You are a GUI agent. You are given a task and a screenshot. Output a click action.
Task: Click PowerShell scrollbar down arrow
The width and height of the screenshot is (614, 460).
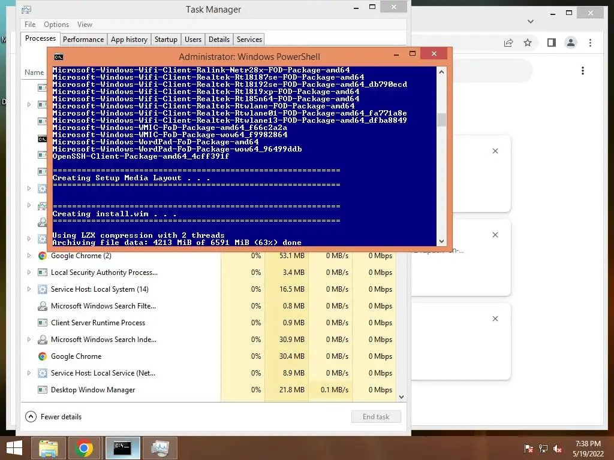441,241
